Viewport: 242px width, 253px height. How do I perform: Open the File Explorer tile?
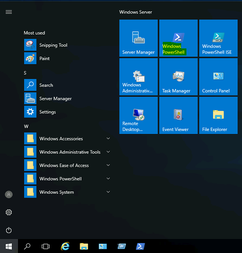(218, 115)
